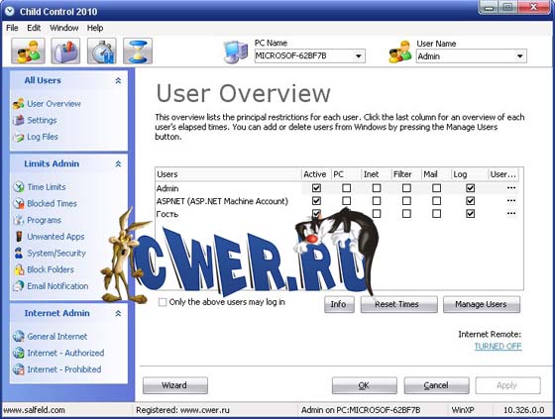
Task: Click the Time Limits clock icon
Action: point(19,187)
